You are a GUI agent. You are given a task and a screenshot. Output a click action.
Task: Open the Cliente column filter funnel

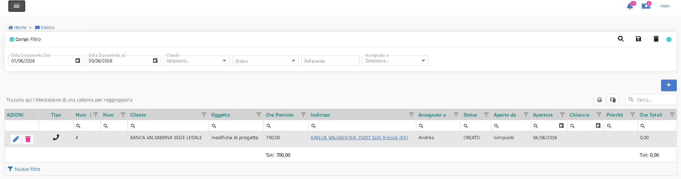[204, 115]
